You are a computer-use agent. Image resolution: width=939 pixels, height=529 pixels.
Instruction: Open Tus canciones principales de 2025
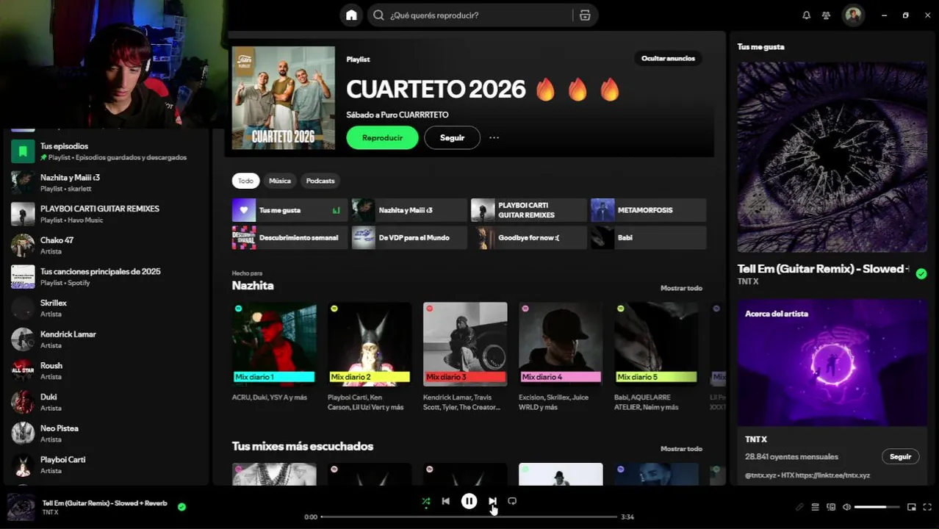click(107, 277)
